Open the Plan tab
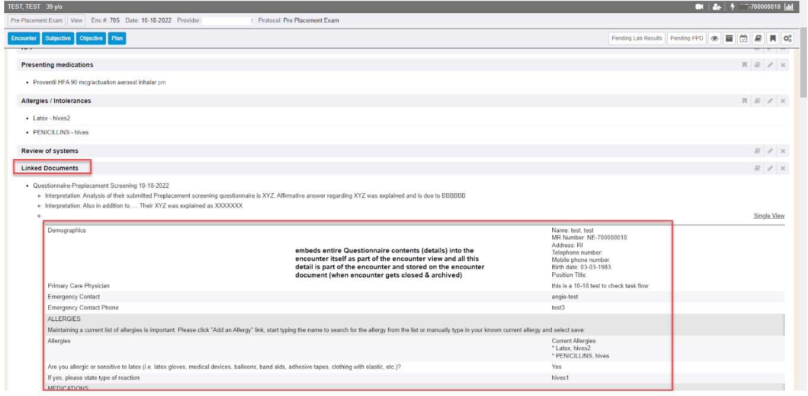 pos(117,39)
